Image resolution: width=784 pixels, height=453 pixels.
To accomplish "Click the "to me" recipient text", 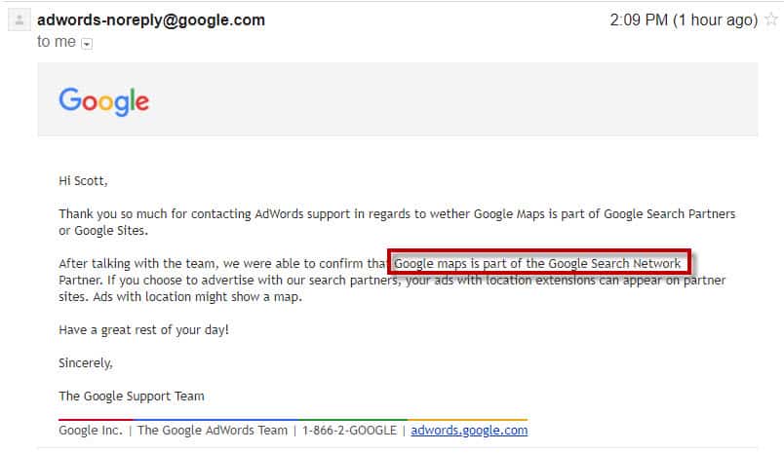I will pyautogui.click(x=57, y=42).
